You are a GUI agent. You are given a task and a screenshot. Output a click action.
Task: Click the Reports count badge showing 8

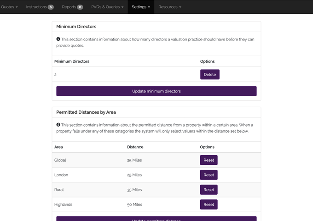[x=80, y=7]
